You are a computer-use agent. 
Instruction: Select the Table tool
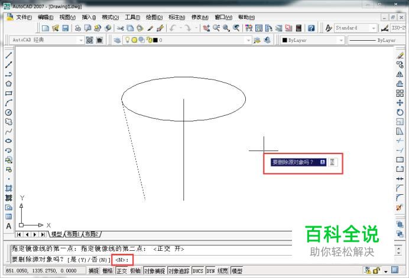pos(9,217)
